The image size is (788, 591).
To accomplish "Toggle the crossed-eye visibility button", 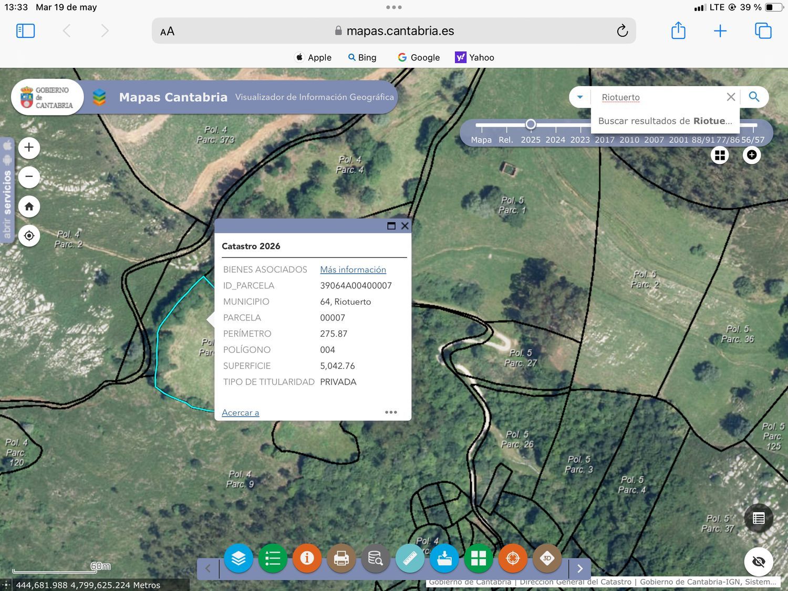I will [759, 562].
